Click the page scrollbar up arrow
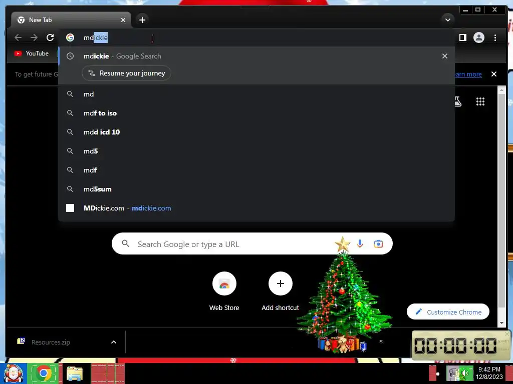The image size is (513, 384). [501, 90]
